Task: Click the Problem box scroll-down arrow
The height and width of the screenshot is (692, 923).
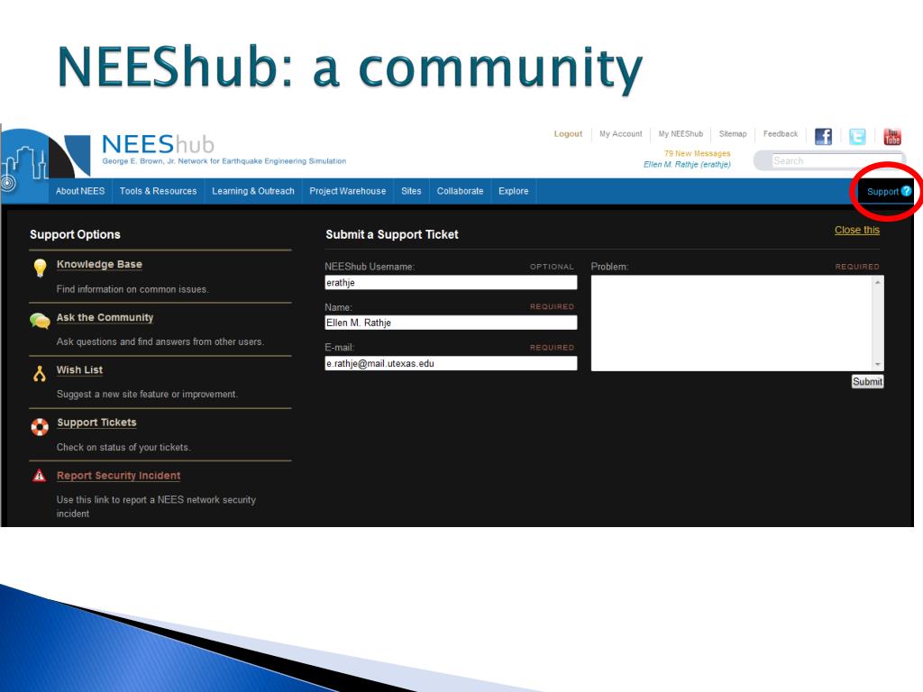Action: click(878, 364)
